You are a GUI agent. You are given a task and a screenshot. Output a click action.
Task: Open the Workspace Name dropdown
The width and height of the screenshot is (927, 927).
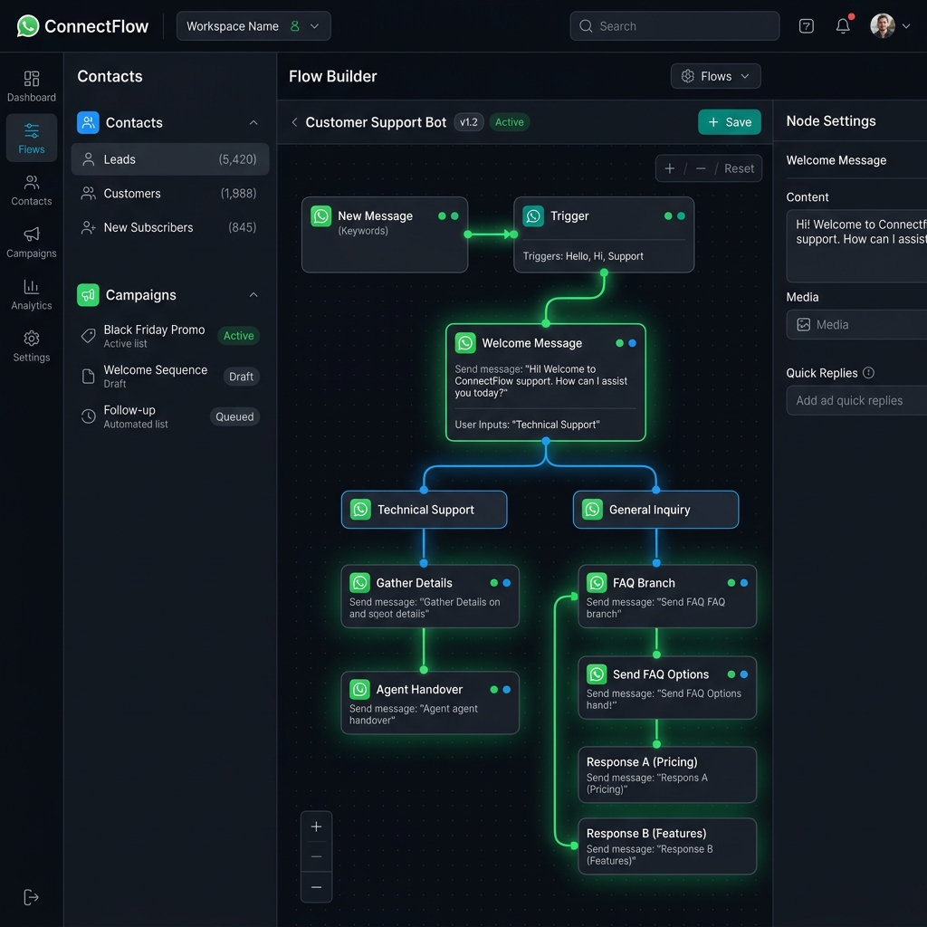[x=253, y=26]
